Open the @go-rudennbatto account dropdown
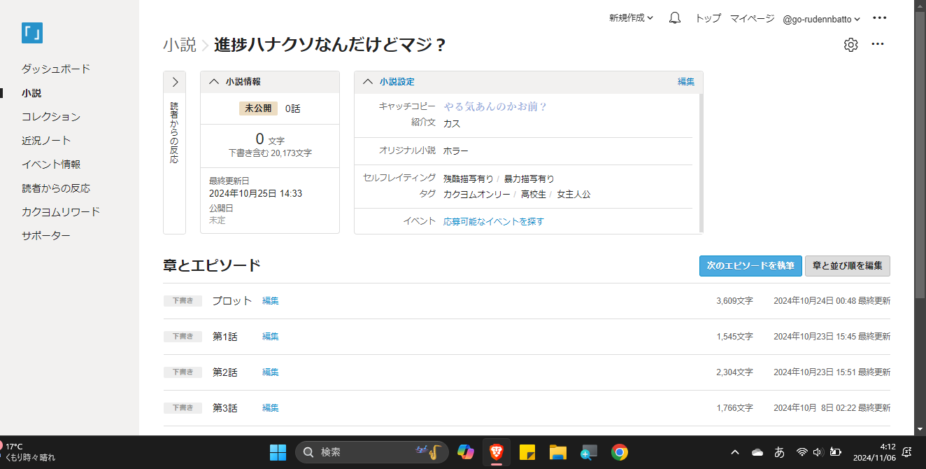This screenshot has height=469, width=926. click(821, 19)
